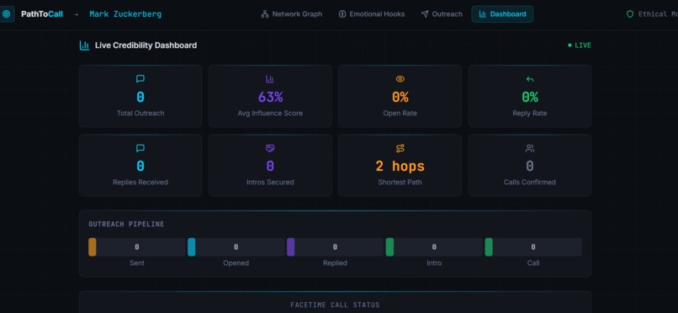Image resolution: width=678 pixels, height=313 pixels.
Task: Click the Opened pipeline progress bar
Action: [x=236, y=247]
